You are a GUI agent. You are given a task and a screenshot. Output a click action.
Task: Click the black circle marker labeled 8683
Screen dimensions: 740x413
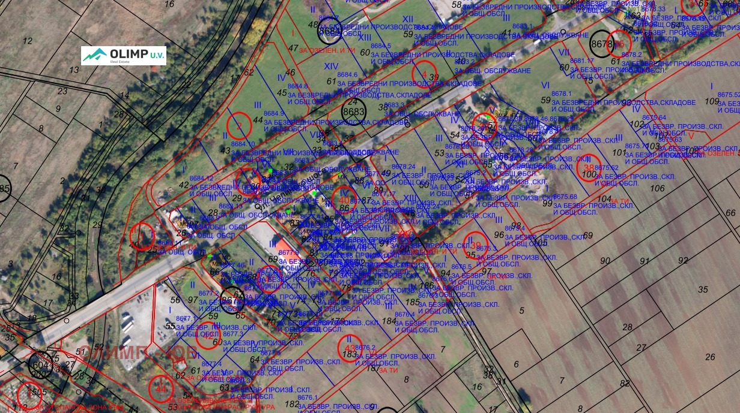pyautogui.click(x=354, y=111)
